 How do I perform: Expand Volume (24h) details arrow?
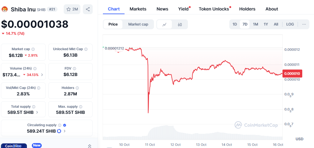42,75
